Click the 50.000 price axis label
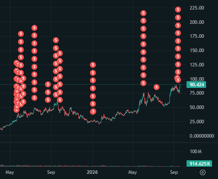Screen dimensions: 218x179 coord(197,107)
